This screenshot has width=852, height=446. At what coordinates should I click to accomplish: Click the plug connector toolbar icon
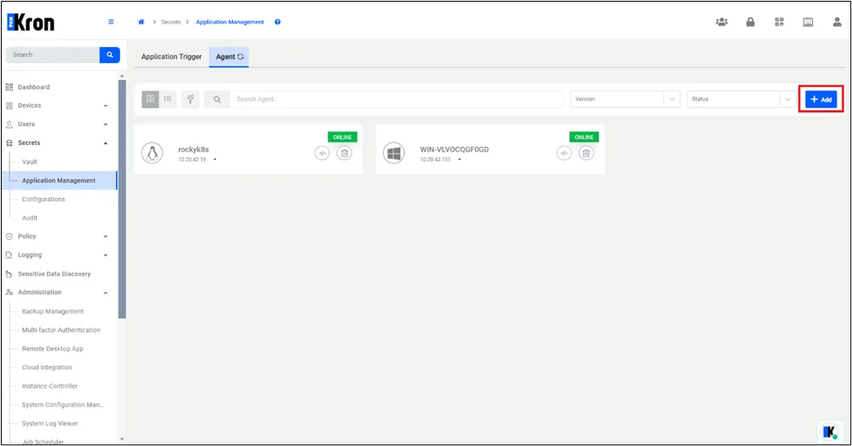190,99
